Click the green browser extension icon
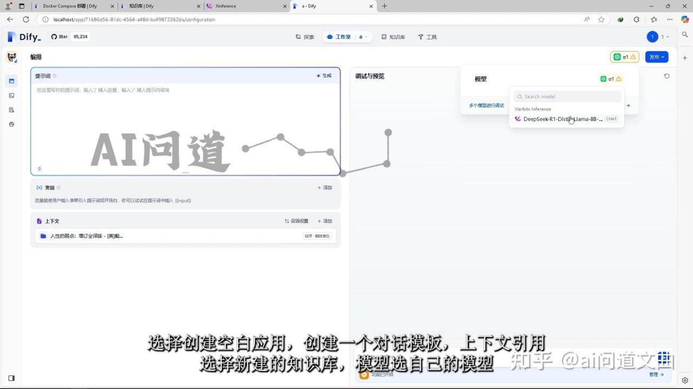693x389 pixels. (620, 19)
